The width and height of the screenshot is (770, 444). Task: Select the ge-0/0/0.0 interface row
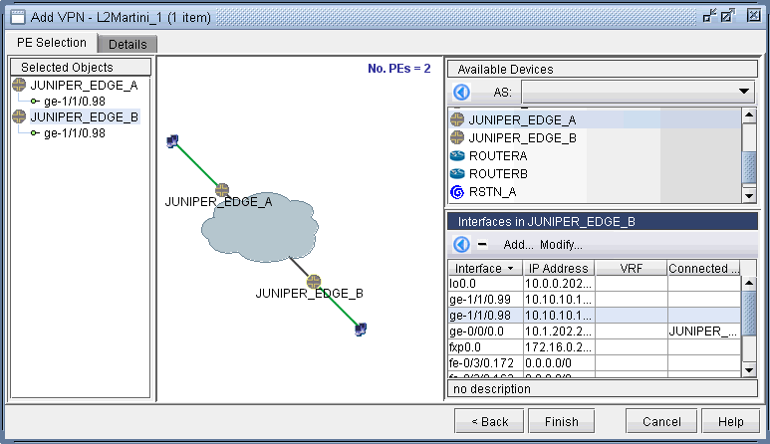484,332
